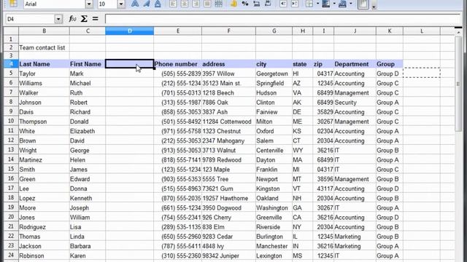
Task: Click the Merge Cells icon
Action: (219, 4)
